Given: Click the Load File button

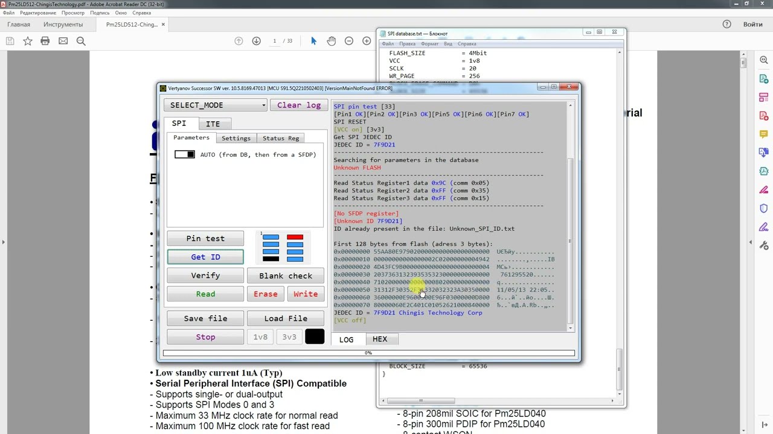Looking at the screenshot, I should pos(286,318).
